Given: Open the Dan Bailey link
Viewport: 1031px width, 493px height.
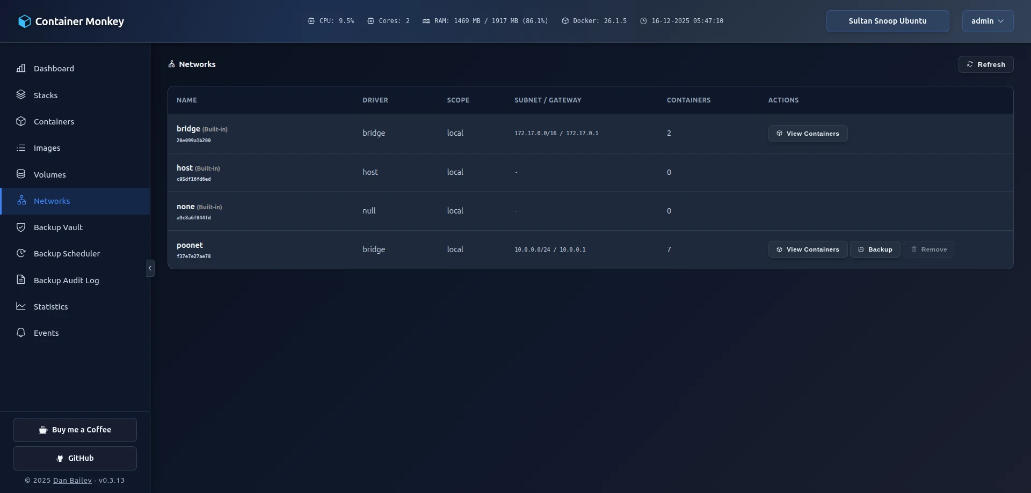Looking at the screenshot, I should [x=71, y=480].
